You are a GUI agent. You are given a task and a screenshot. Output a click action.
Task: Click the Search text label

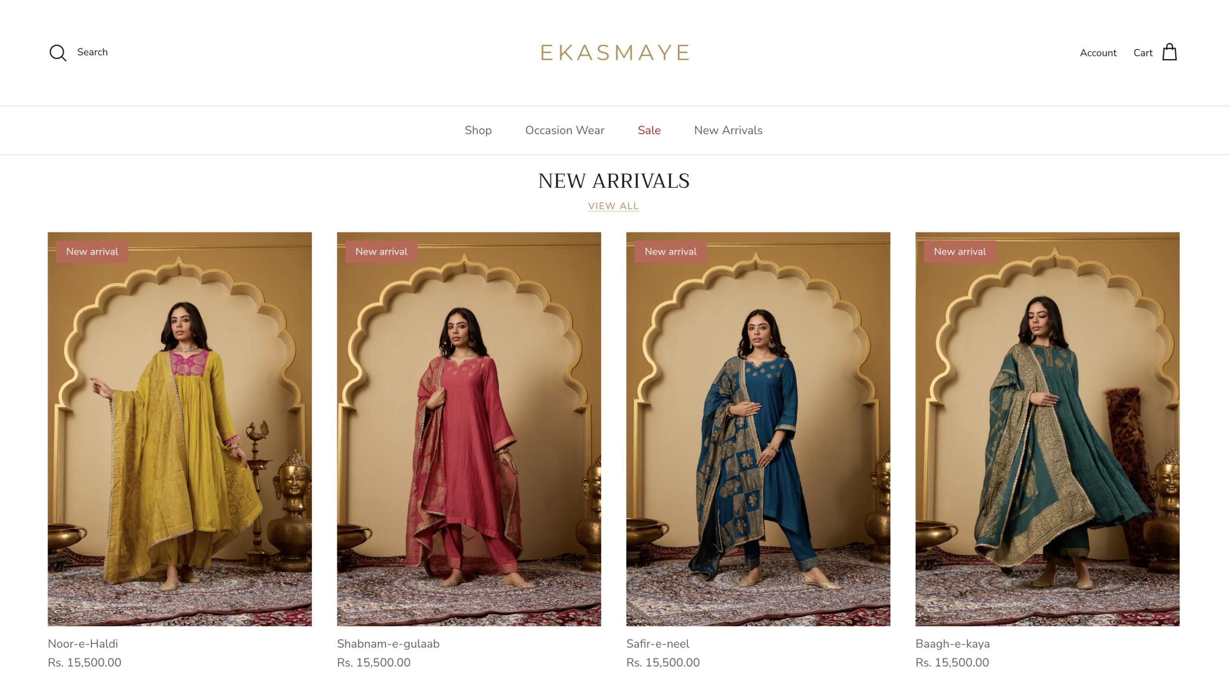point(92,52)
